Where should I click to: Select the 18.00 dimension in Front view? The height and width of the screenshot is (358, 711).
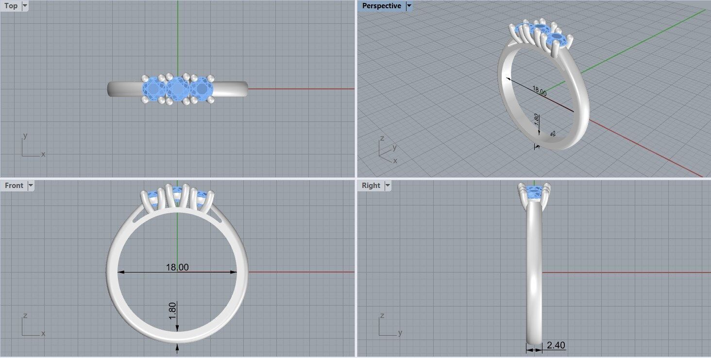(x=177, y=267)
